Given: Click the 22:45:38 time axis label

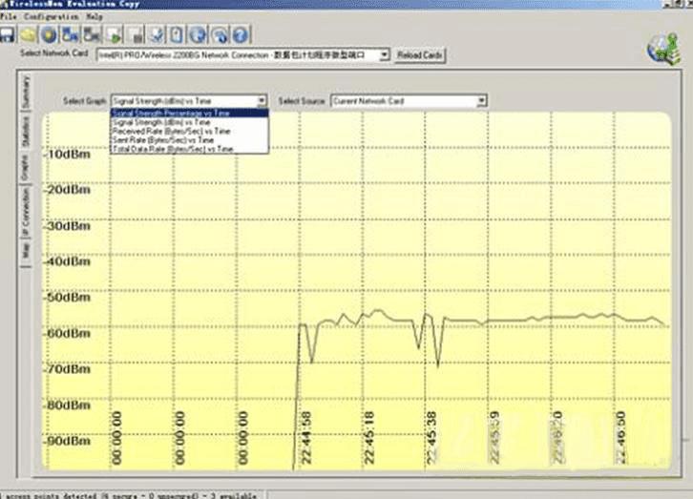Looking at the screenshot, I should coord(431,438).
